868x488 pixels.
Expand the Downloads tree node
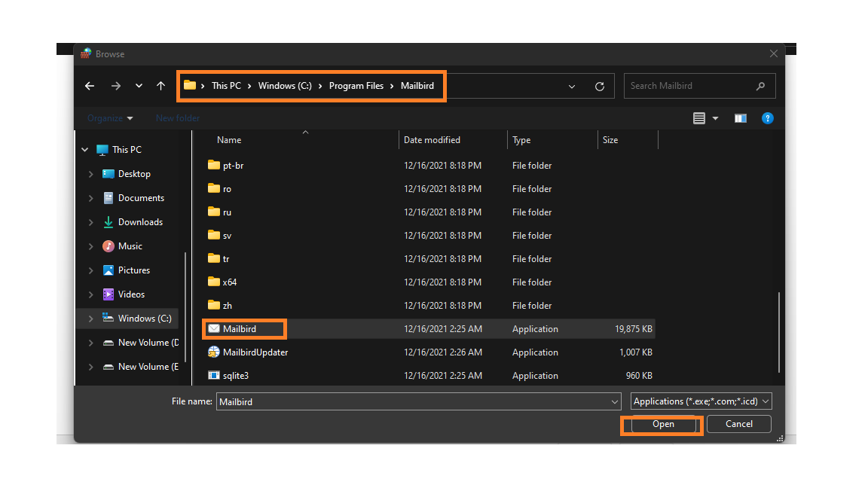[x=90, y=222]
